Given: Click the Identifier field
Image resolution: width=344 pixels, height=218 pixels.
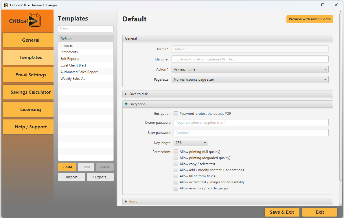Looking at the screenshot, I should (x=250, y=59).
